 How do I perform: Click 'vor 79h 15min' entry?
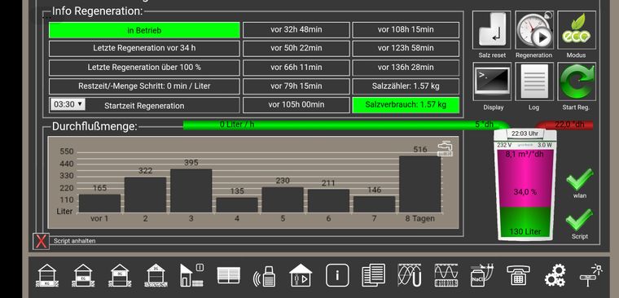pos(296,86)
